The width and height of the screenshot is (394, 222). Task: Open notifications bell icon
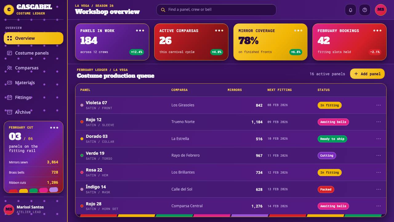click(351, 10)
